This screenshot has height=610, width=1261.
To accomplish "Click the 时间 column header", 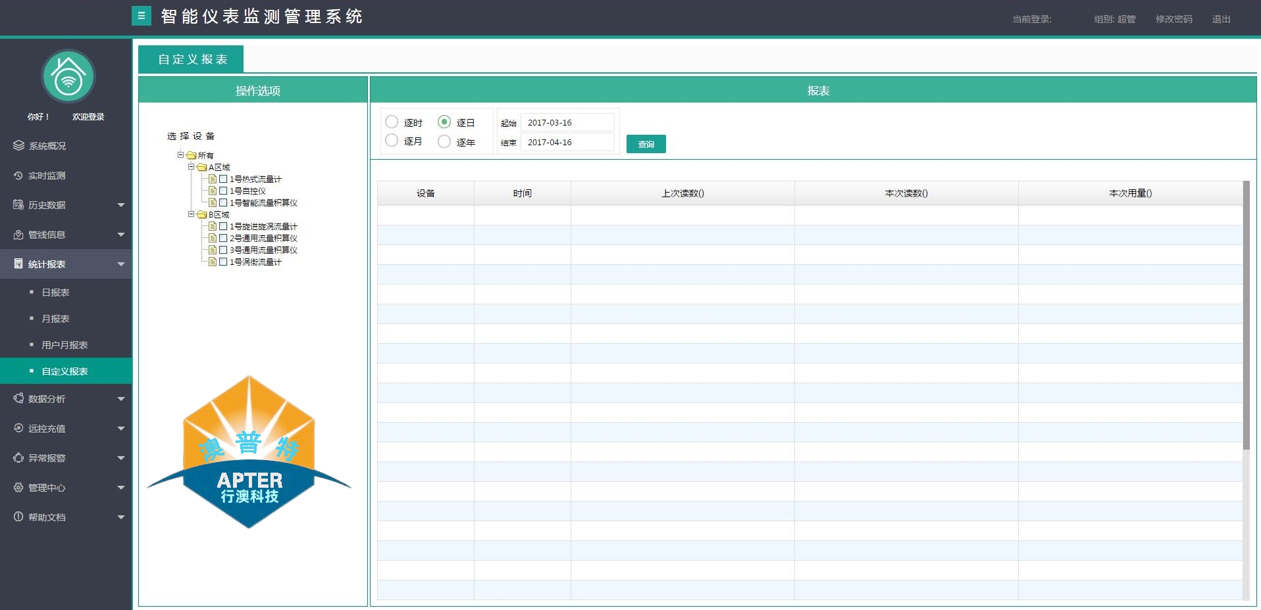I will coord(522,193).
